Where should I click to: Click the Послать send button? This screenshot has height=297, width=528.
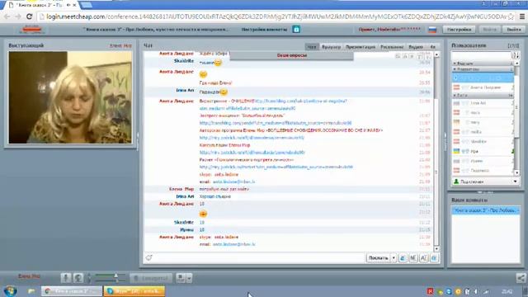click(x=378, y=258)
